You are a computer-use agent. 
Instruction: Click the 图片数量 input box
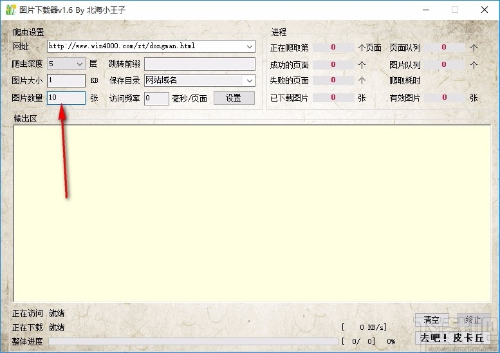click(x=66, y=98)
